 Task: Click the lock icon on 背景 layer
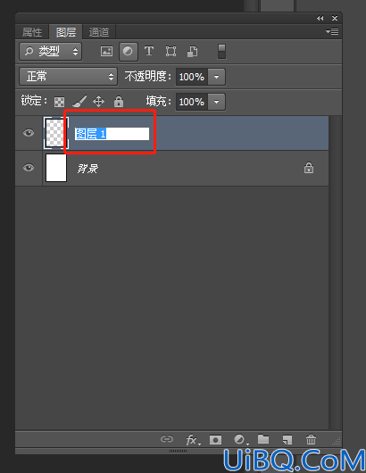pyautogui.click(x=309, y=168)
